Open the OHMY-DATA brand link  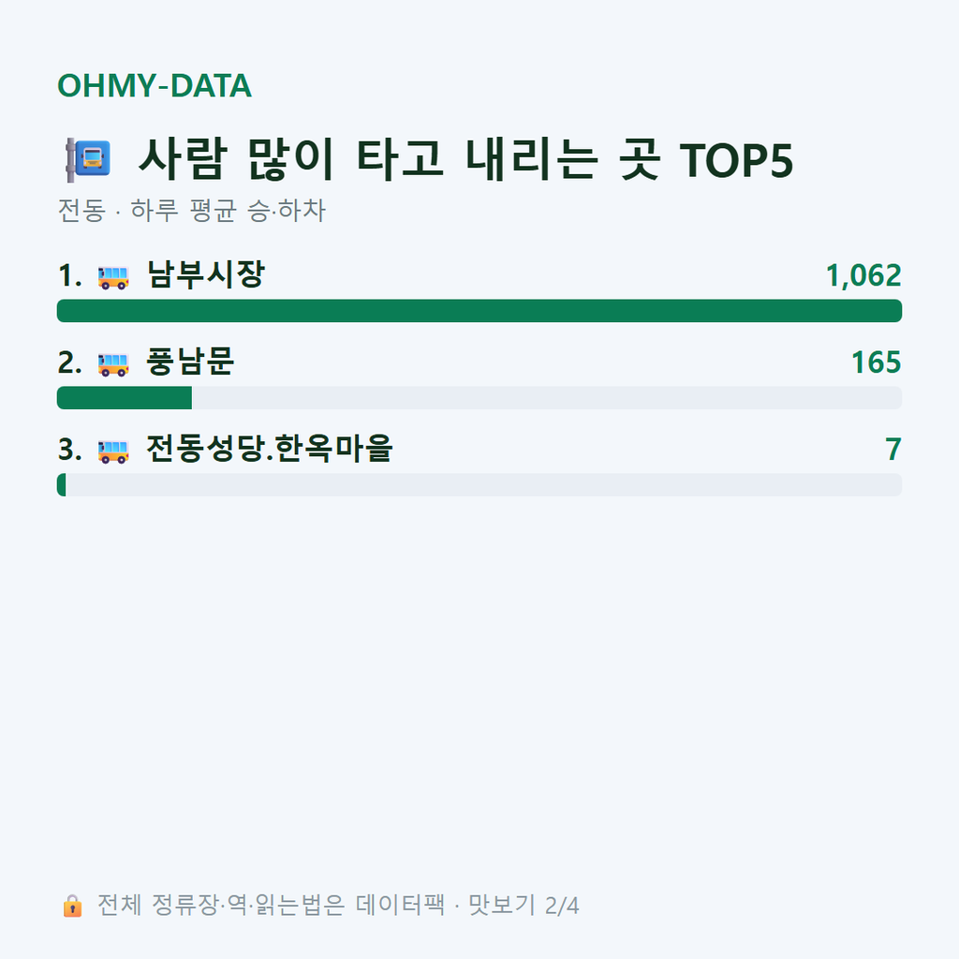click(x=155, y=85)
